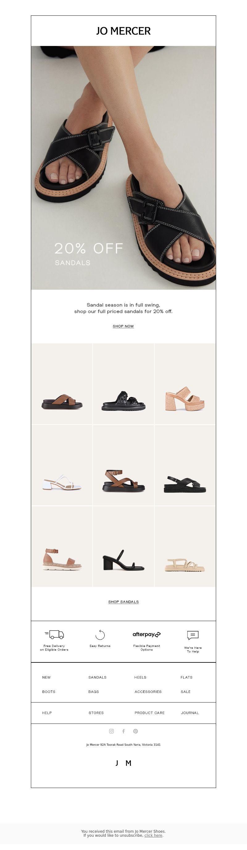Image resolution: width=247 pixels, height=850 pixels.
Task: Open the SANDALS category link
Action: (x=98, y=677)
